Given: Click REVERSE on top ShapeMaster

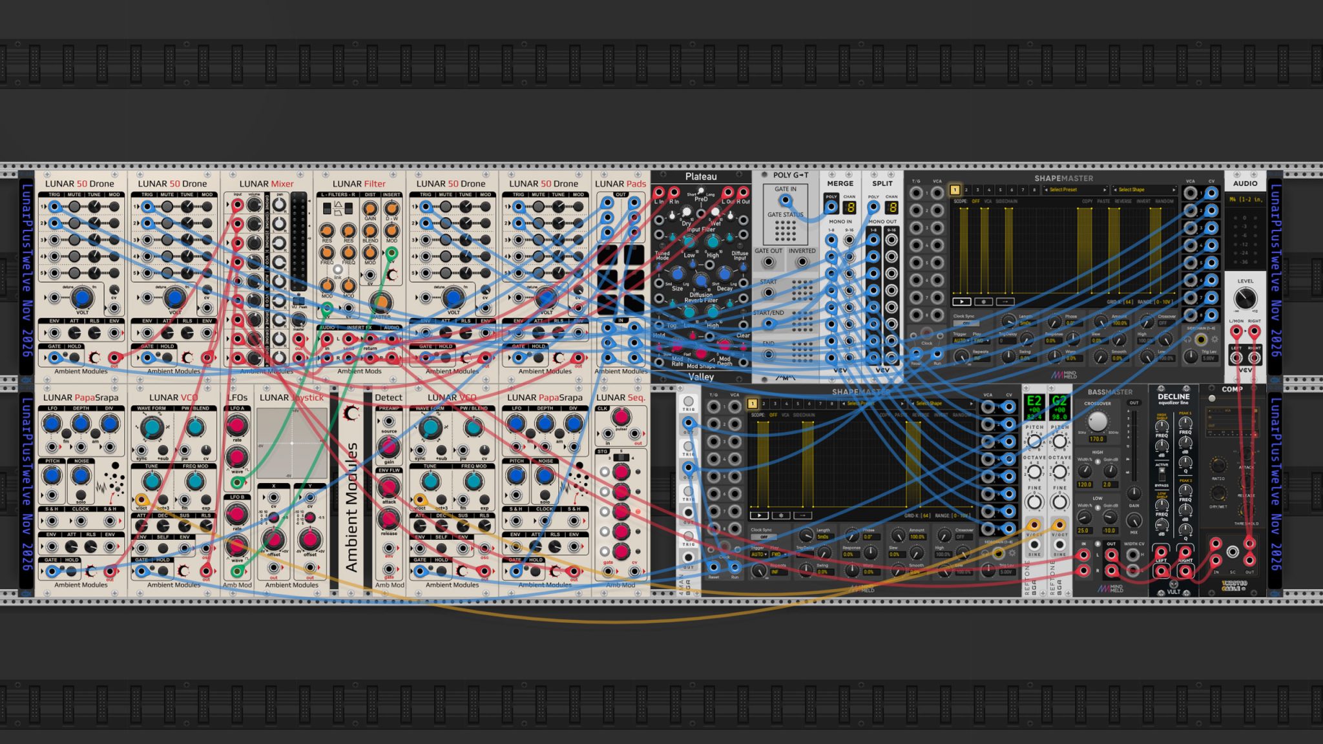Looking at the screenshot, I should tap(1123, 201).
